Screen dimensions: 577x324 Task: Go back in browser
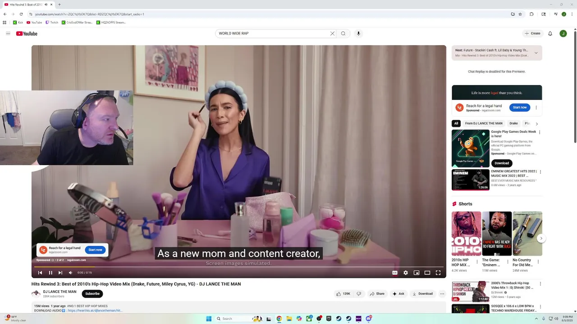point(5,14)
